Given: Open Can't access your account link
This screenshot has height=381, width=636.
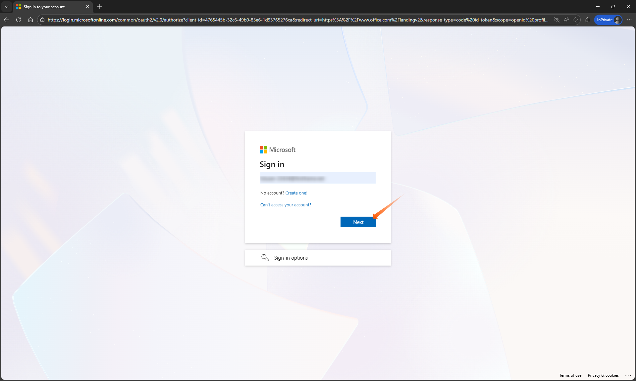Looking at the screenshot, I should pos(286,205).
